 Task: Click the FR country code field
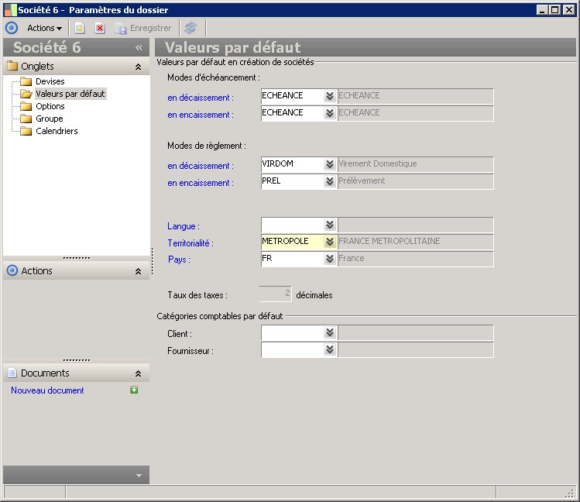click(292, 259)
